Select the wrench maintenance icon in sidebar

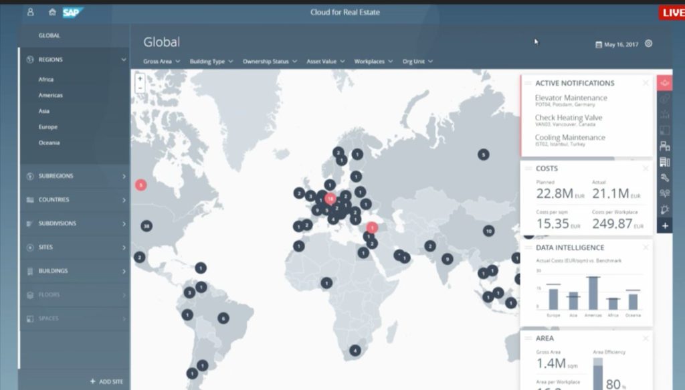664,178
